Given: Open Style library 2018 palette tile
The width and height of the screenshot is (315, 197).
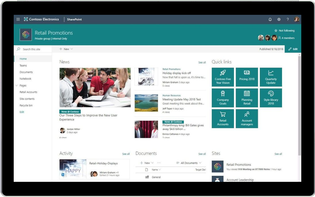Looking at the screenshot, I should click(271, 98).
